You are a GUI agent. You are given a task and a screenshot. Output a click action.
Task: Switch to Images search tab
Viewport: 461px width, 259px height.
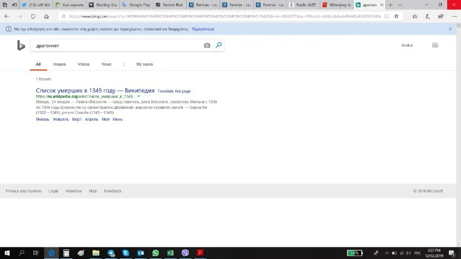click(x=59, y=64)
